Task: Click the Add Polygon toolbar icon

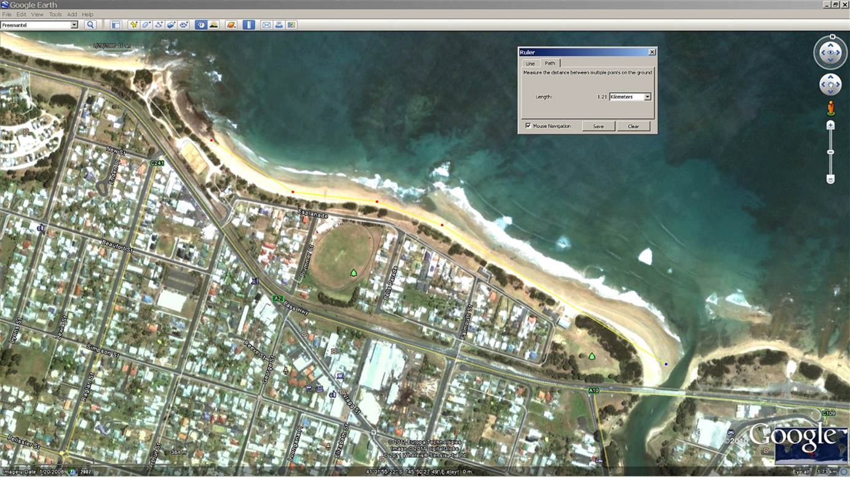Action: click(146, 25)
